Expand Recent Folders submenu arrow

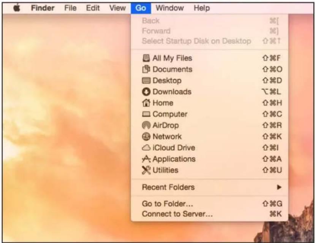(x=279, y=187)
